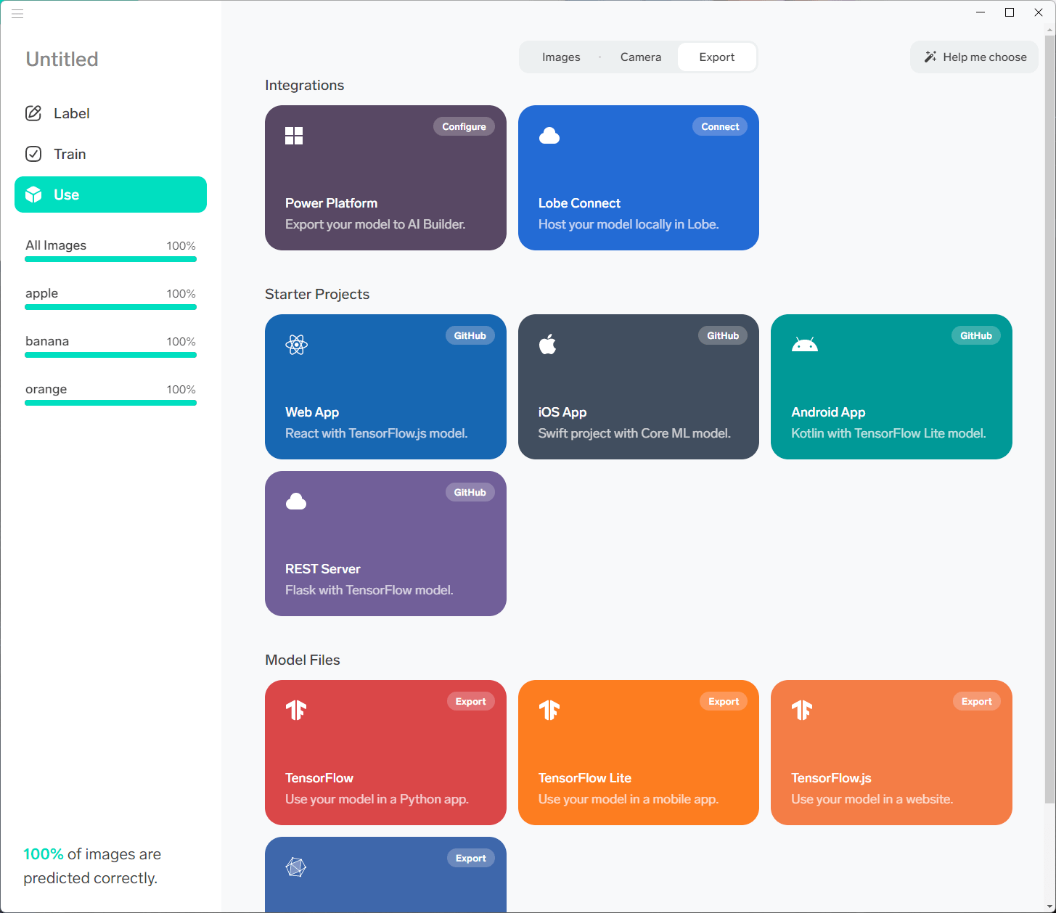Maximize the Lobe window

[1010, 12]
